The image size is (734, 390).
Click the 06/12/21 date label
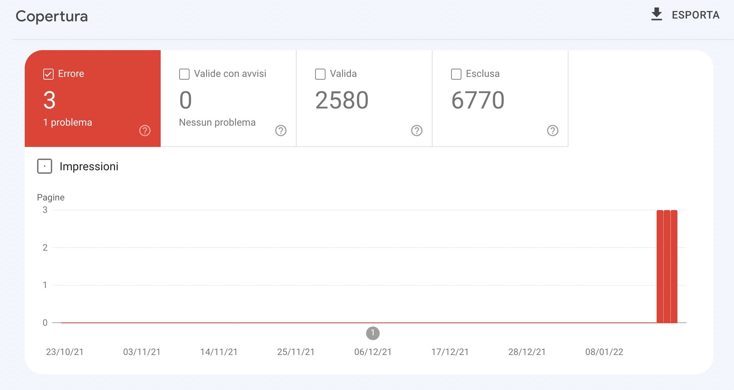click(373, 352)
